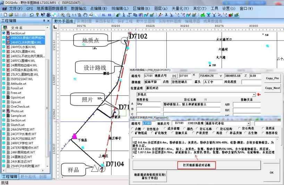The image size is (284, 185).
Task: Click the (+) button beside 地质点号
Action: (174, 76)
